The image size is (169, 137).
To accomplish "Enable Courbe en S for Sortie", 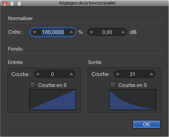I will (113, 85).
